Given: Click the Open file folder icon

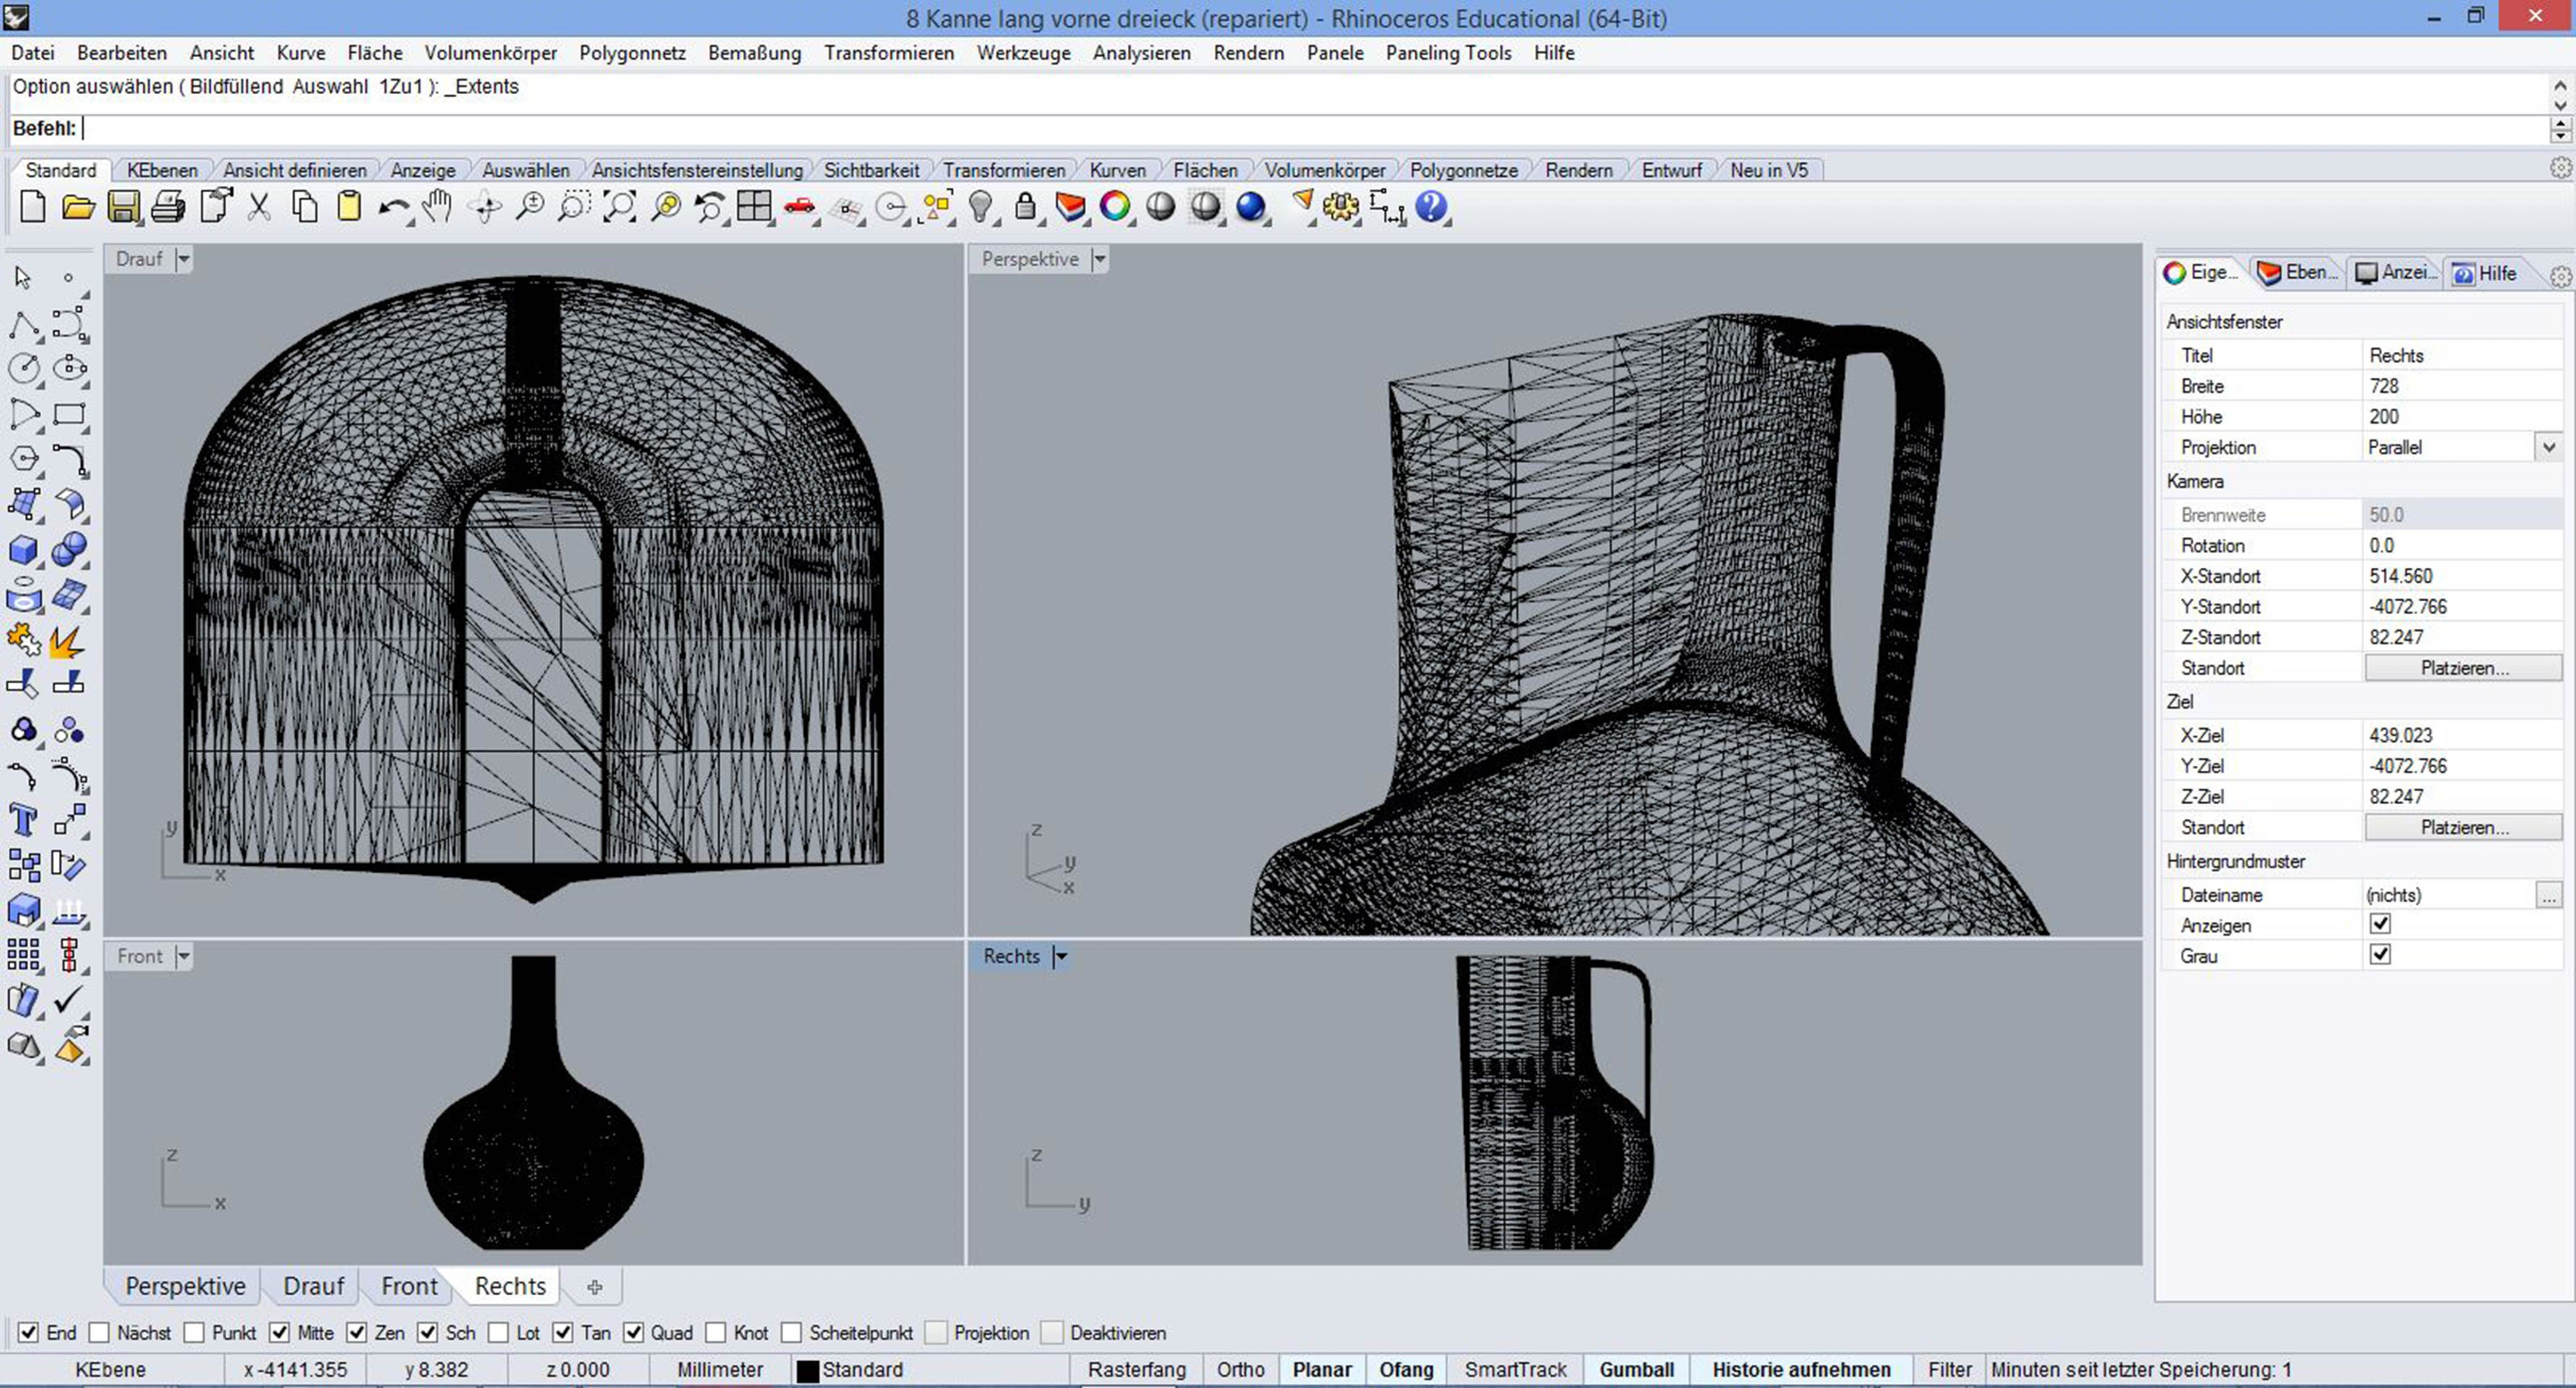Looking at the screenshot, I should coord(78,207).
